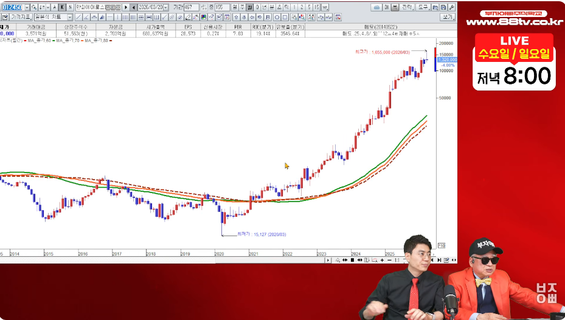Select the rectangle drawing tool
The height and width of the screenshot is (320, 565).
pos(285,17)
